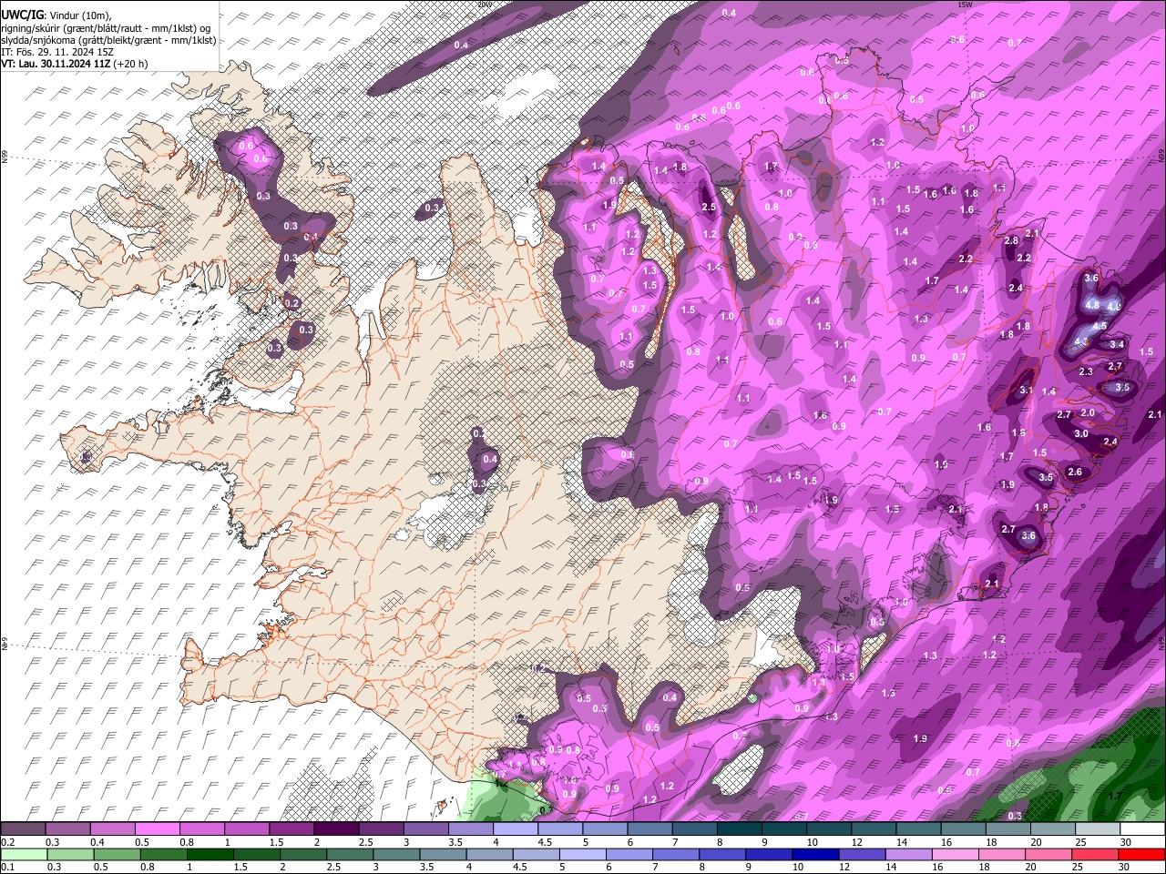The width and height of the screenshot is (1166, 874).
Task: Click the 2.6 precipitation value in the southeast
Action: (1075, 472)
